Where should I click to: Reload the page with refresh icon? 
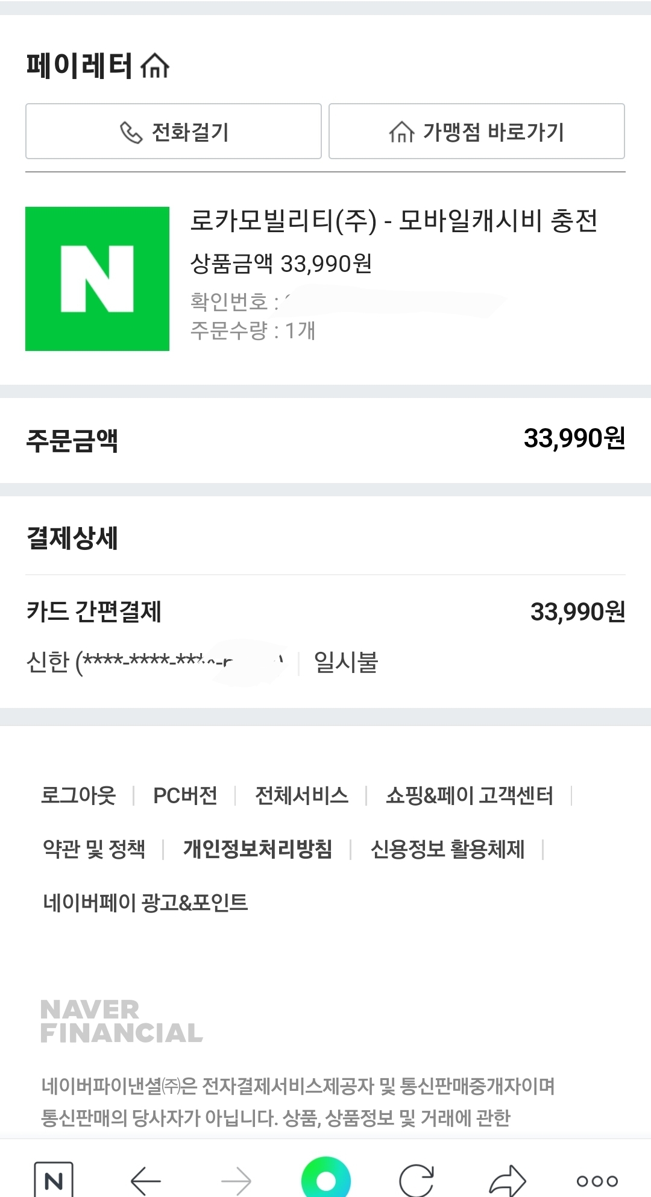coord(417,1180)
